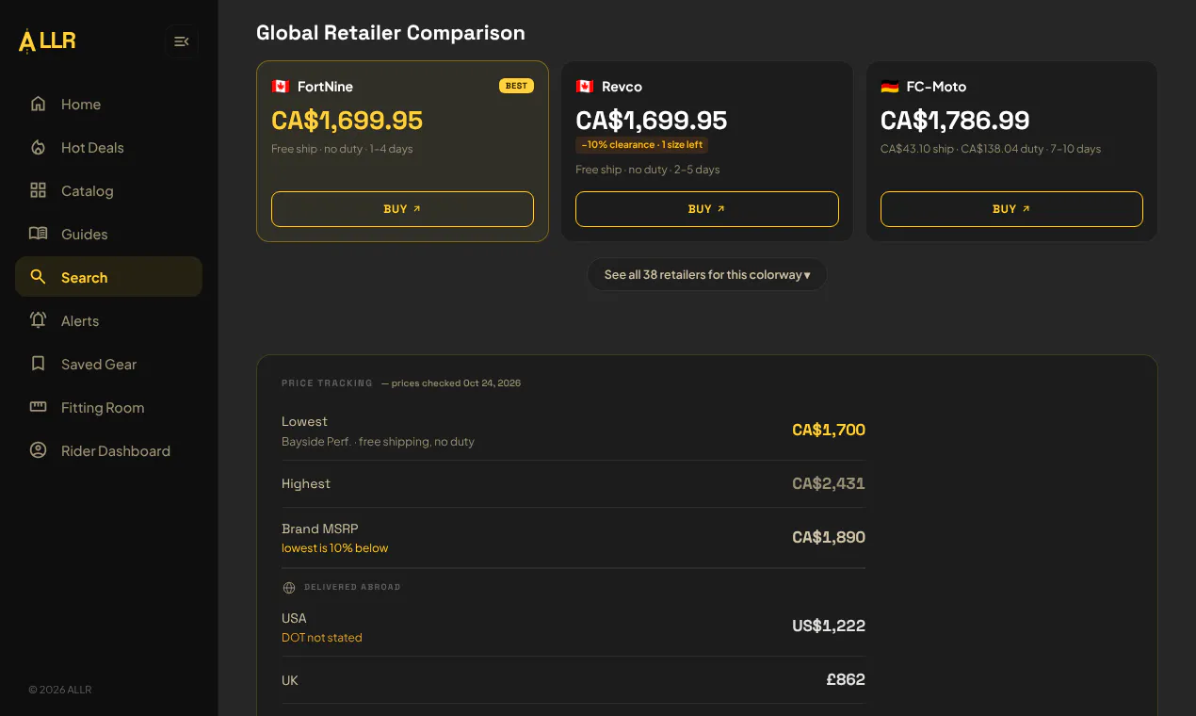Viewport: 1196px width, 716px height.
Task: Click the Hot Deals flame icon
Action: [x=39, y=147]
